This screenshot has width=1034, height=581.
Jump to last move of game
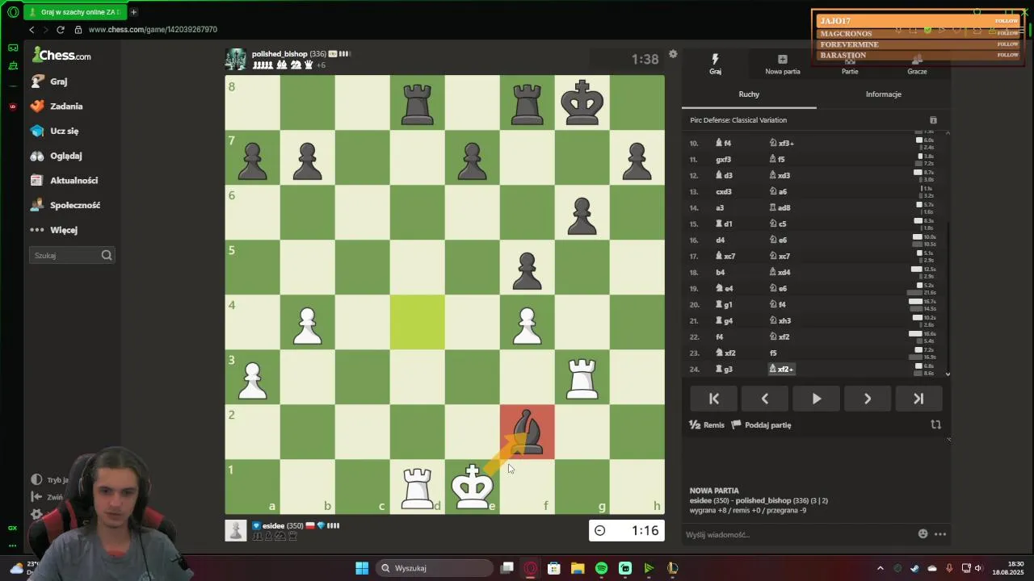(x=918, y=399)
